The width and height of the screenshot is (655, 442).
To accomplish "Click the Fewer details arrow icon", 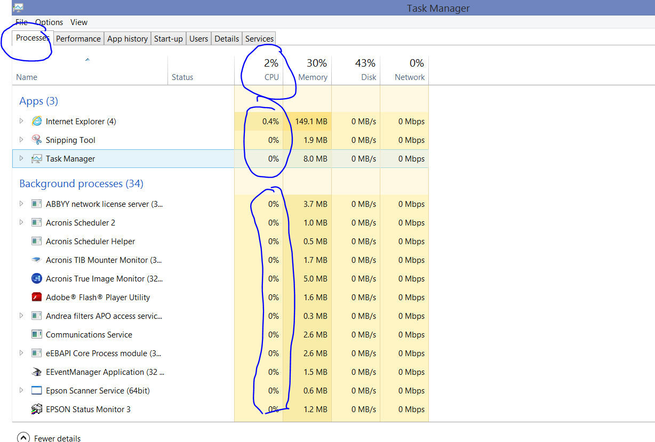I will point(23,438).
